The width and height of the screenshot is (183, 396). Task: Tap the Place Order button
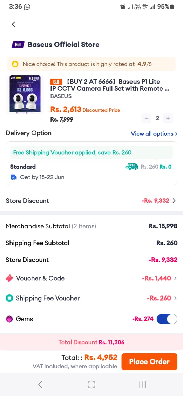[149, 362]
